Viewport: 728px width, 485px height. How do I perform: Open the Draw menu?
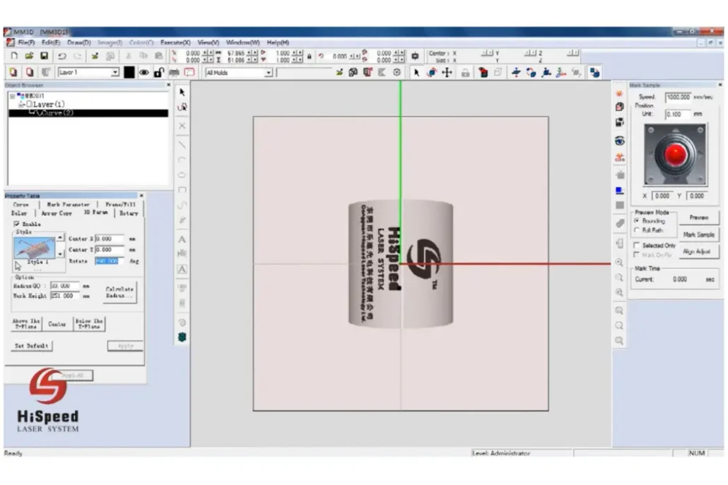click(79, 42)
